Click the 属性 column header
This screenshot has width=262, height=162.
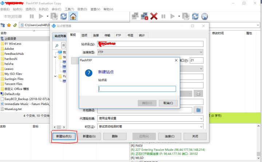coord(249,33)
